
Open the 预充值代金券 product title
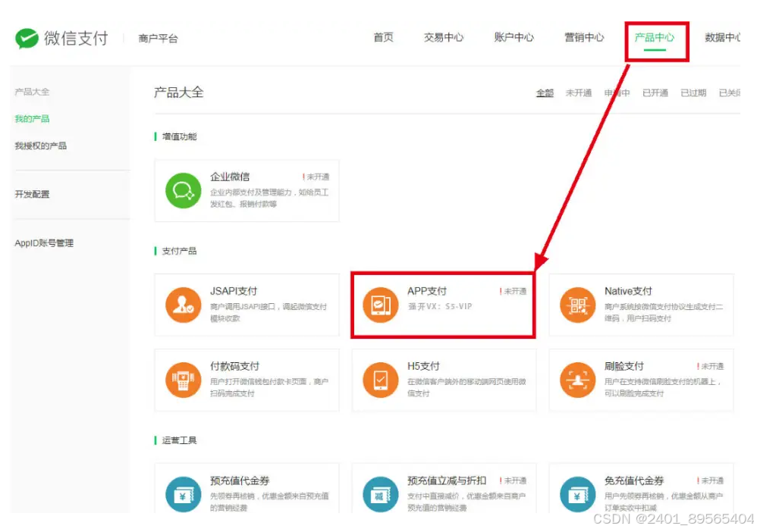pyautogui.click(x=240, y=481)
